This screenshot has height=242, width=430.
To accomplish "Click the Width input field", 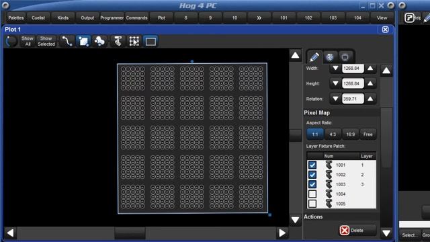I will tap(353, 69).
